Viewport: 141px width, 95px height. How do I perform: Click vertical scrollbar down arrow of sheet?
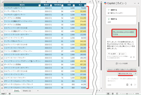pos(101,88)
